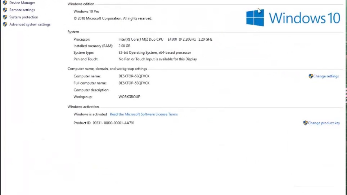Screen dimensions: 347x195
Task: Select the Computer name value DESKTOP-5SQFVCK
Action: [134, 76]
